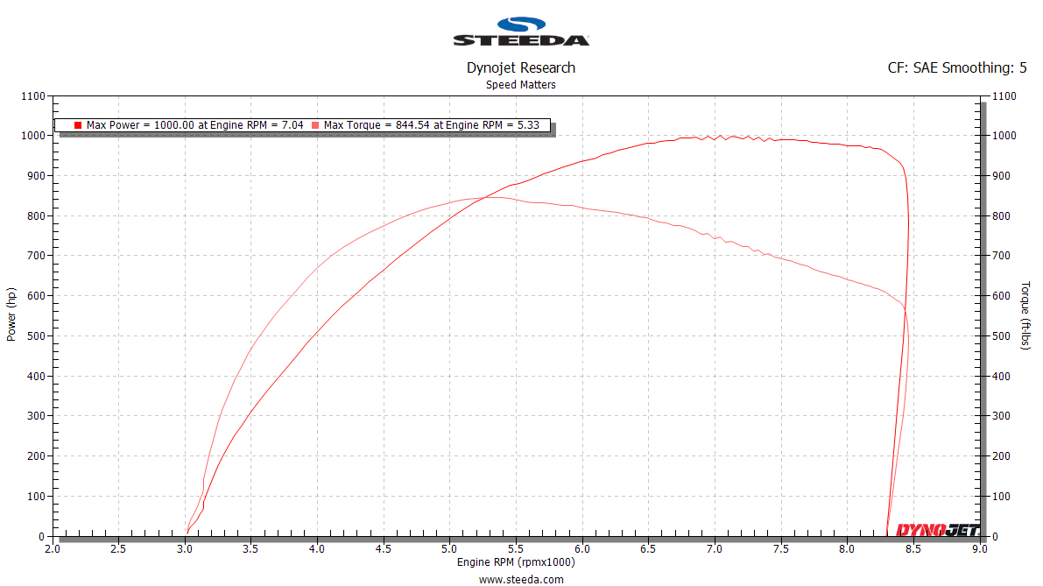
Task: Click the 3.0 tick on RPM axis
Action: pyautogui.click(x=185, y=548)
